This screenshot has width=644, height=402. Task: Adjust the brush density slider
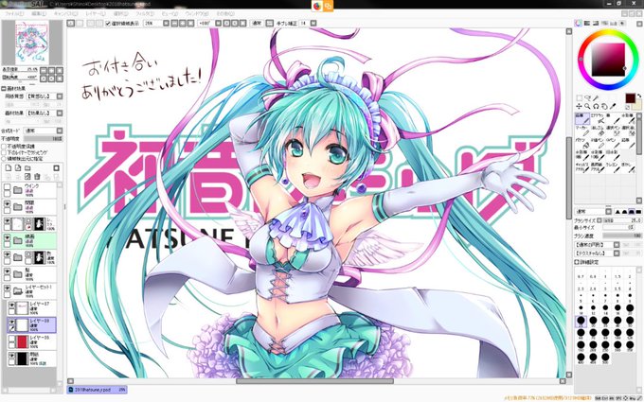coord(622,236)
